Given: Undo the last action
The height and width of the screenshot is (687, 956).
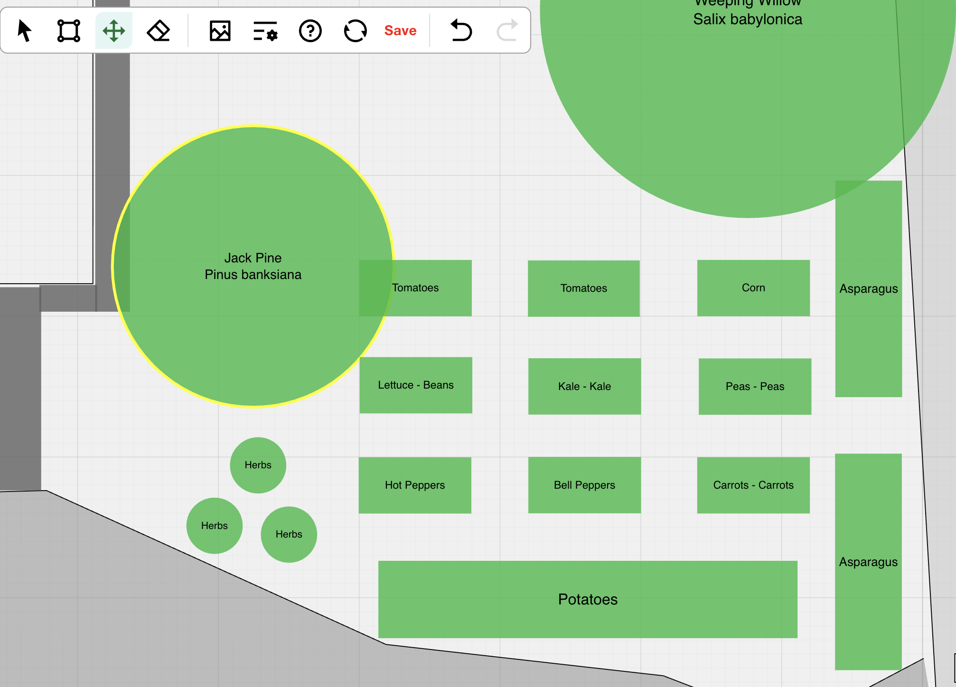Looking at the screenshot, I should tap(461, 31).
